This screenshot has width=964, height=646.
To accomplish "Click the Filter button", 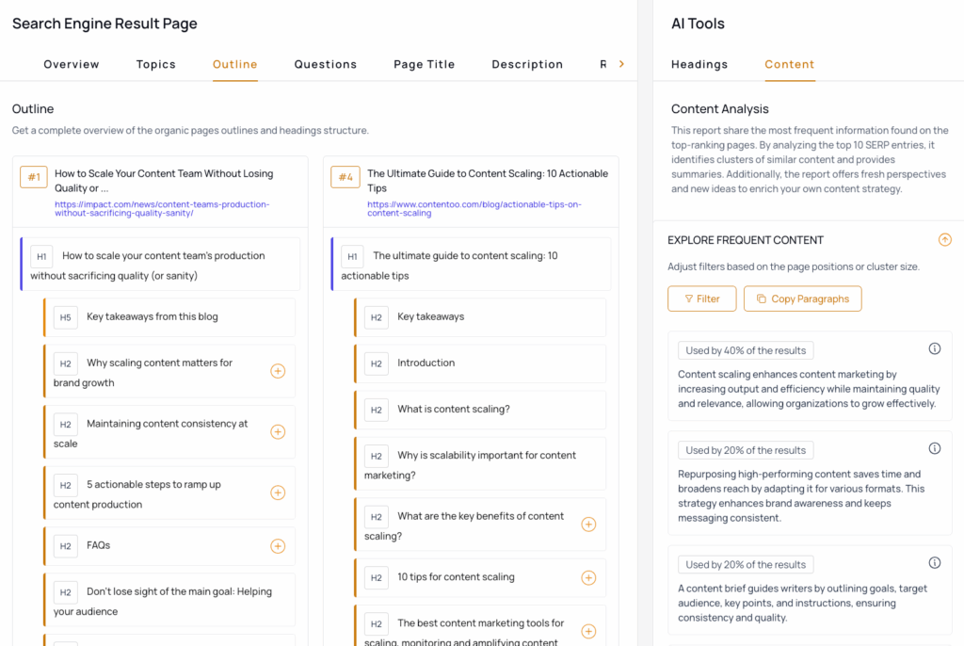I will [702, 299].
